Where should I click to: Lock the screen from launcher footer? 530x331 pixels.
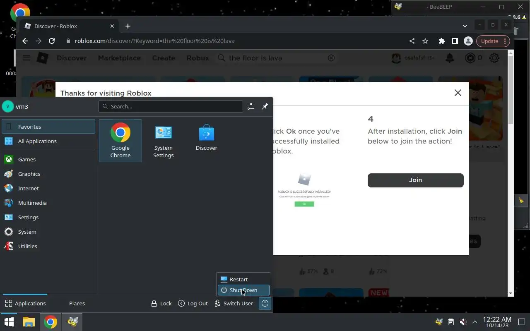click(161, 303)
